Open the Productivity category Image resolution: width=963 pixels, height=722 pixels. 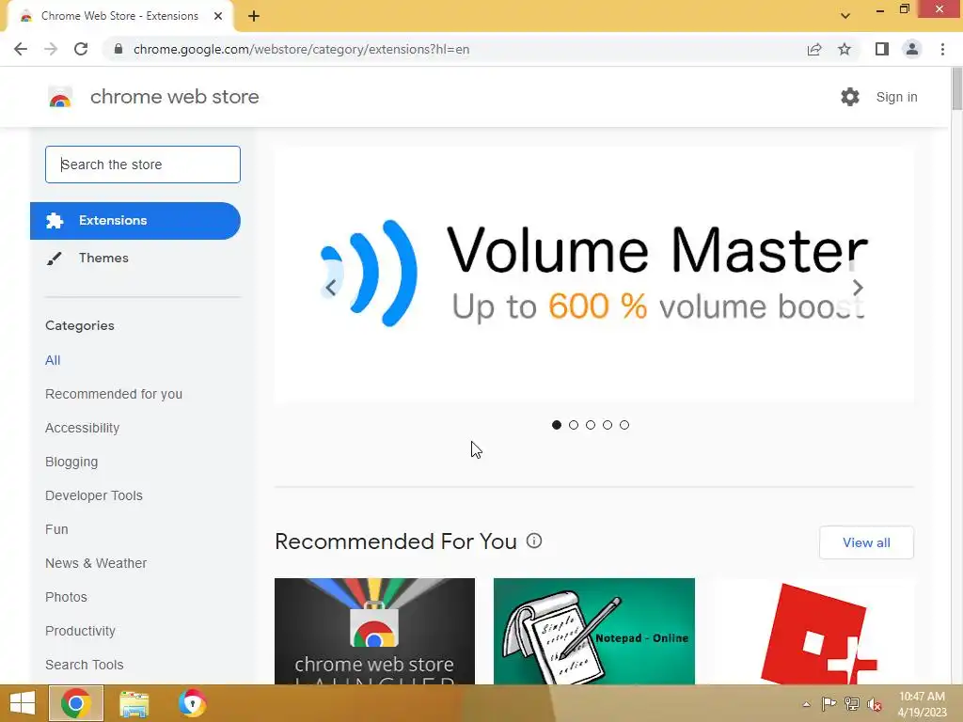[81, 631]
